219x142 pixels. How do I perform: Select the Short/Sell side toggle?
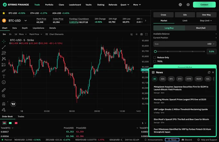(x=201, y=28)
